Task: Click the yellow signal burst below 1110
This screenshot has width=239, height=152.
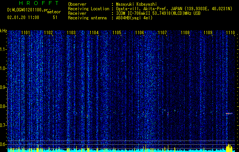Action: pos(229,148)
